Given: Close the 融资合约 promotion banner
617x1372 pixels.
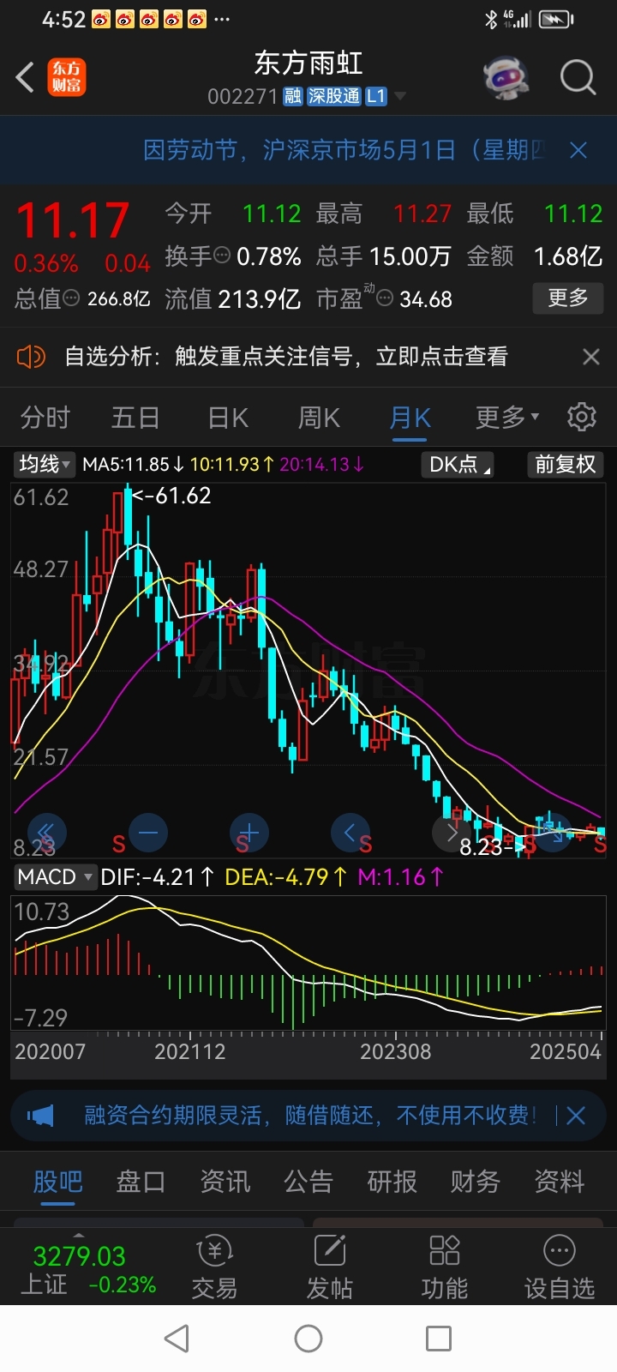Looking at the screenshot, I should [576, 1116].
